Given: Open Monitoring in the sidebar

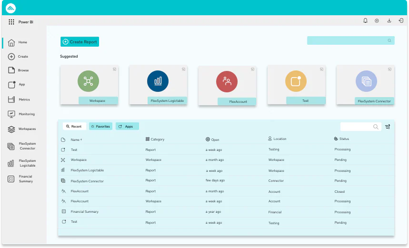Looking at the screenshot, I should (21, 114).
